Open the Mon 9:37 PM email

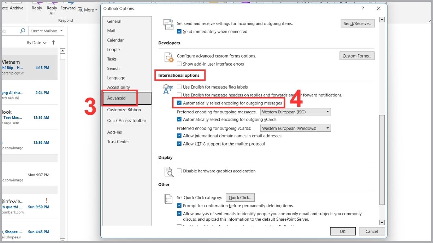point(29,175)
